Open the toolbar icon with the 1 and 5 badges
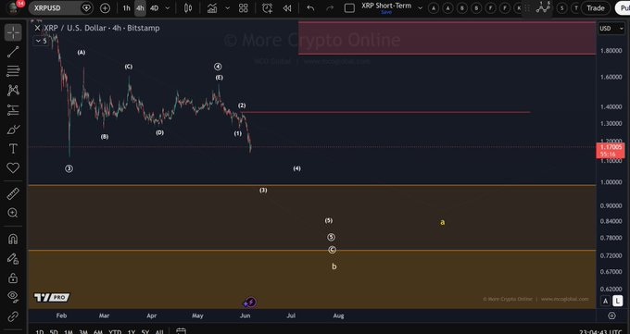 coord(543,7)
